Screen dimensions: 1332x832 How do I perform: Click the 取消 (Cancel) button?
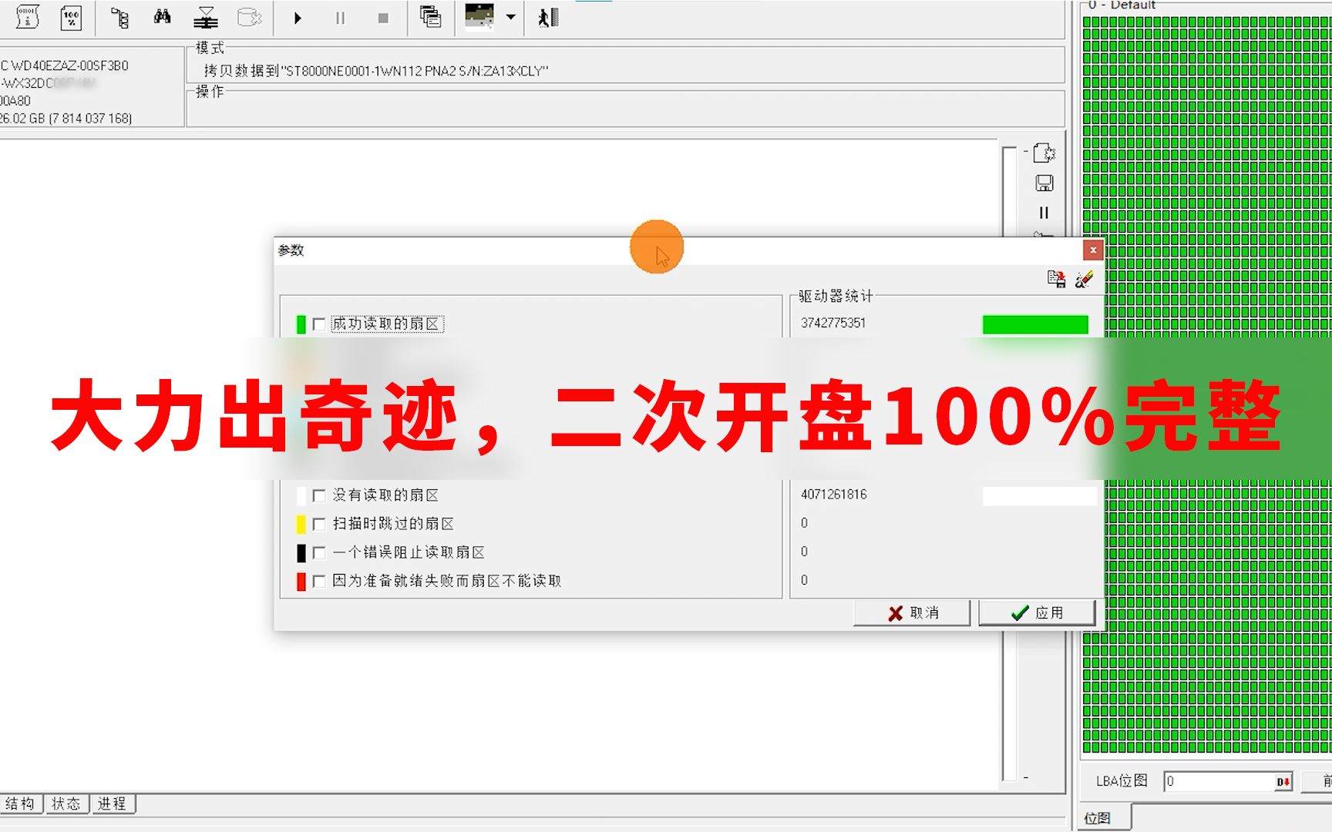point(912,613)
